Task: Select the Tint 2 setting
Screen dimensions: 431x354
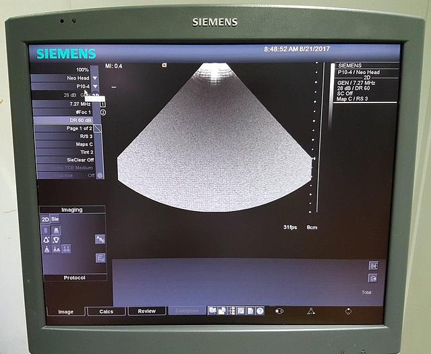Action: click(x=65, y=152)
